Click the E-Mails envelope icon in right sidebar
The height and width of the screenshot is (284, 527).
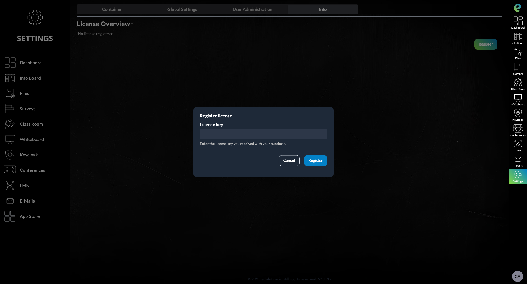(518, 159)
